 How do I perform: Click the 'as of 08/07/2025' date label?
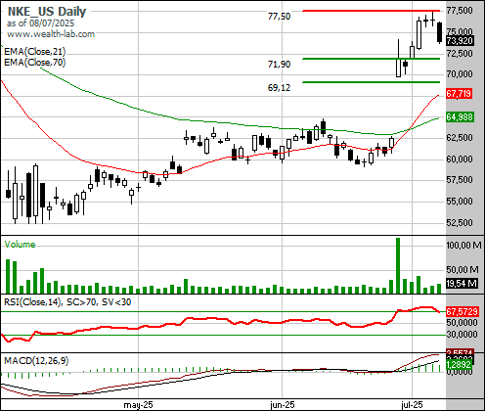pos(40,23)
